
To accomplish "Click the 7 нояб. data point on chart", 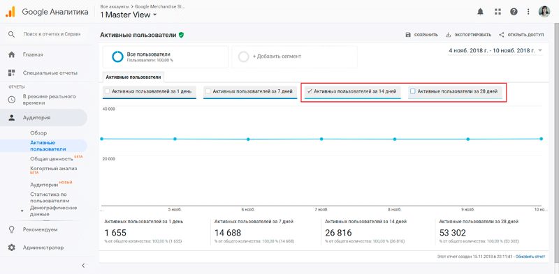I will click(321, 139).
